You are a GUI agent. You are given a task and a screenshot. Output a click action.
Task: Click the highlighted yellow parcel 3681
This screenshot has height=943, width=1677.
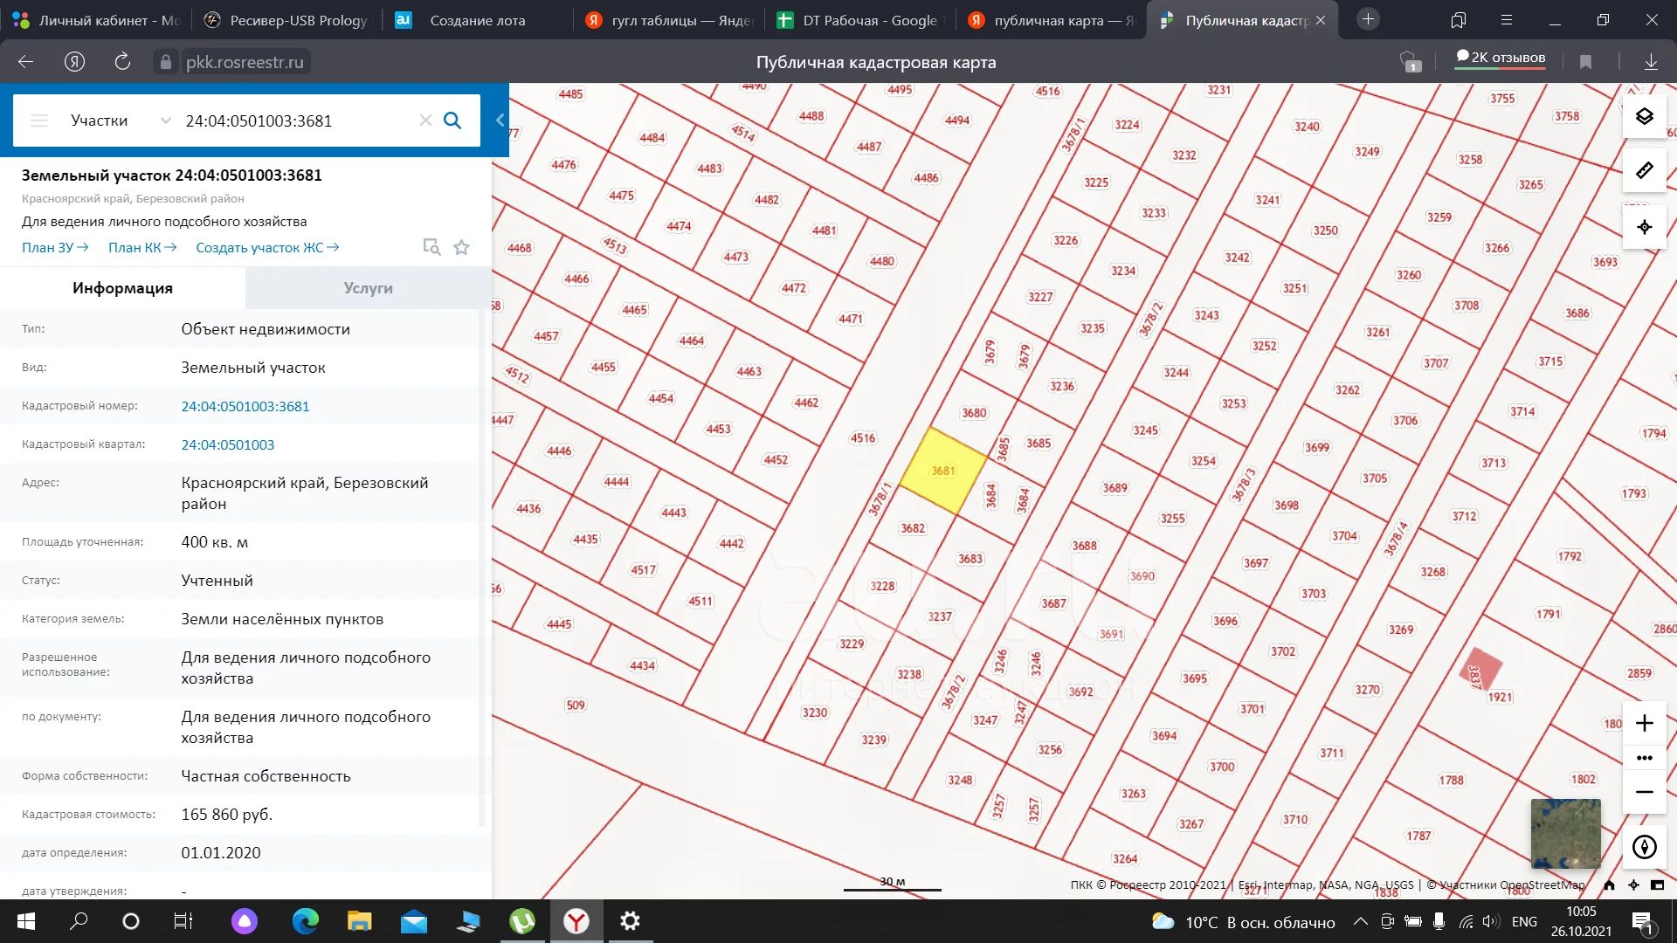[942, 471]
